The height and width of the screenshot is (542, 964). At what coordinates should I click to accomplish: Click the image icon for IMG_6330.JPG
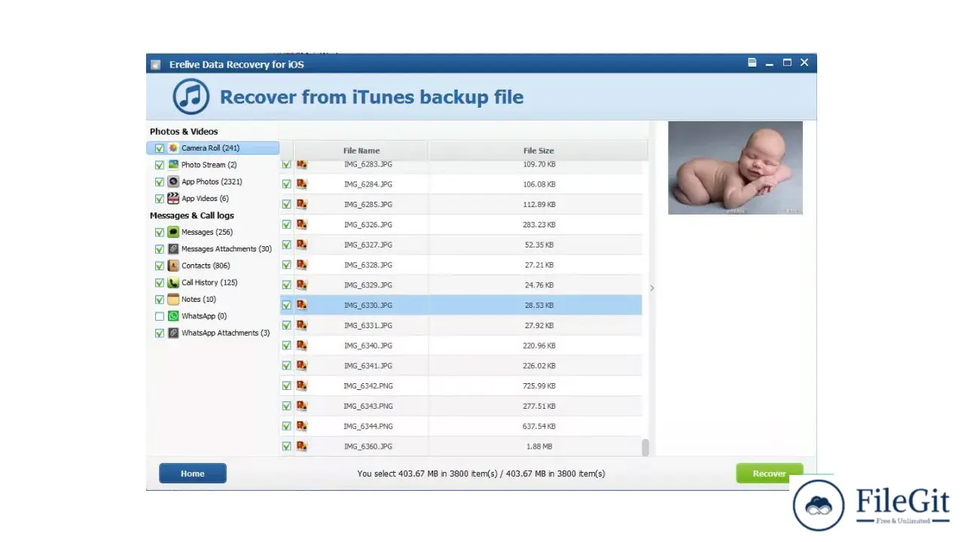(x=301, y=305)
